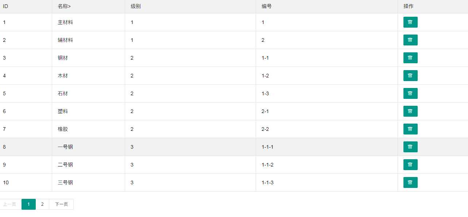Click the delete icon in the 石材 row
This screenshot has width=468, height=217.
pos(410,93)
